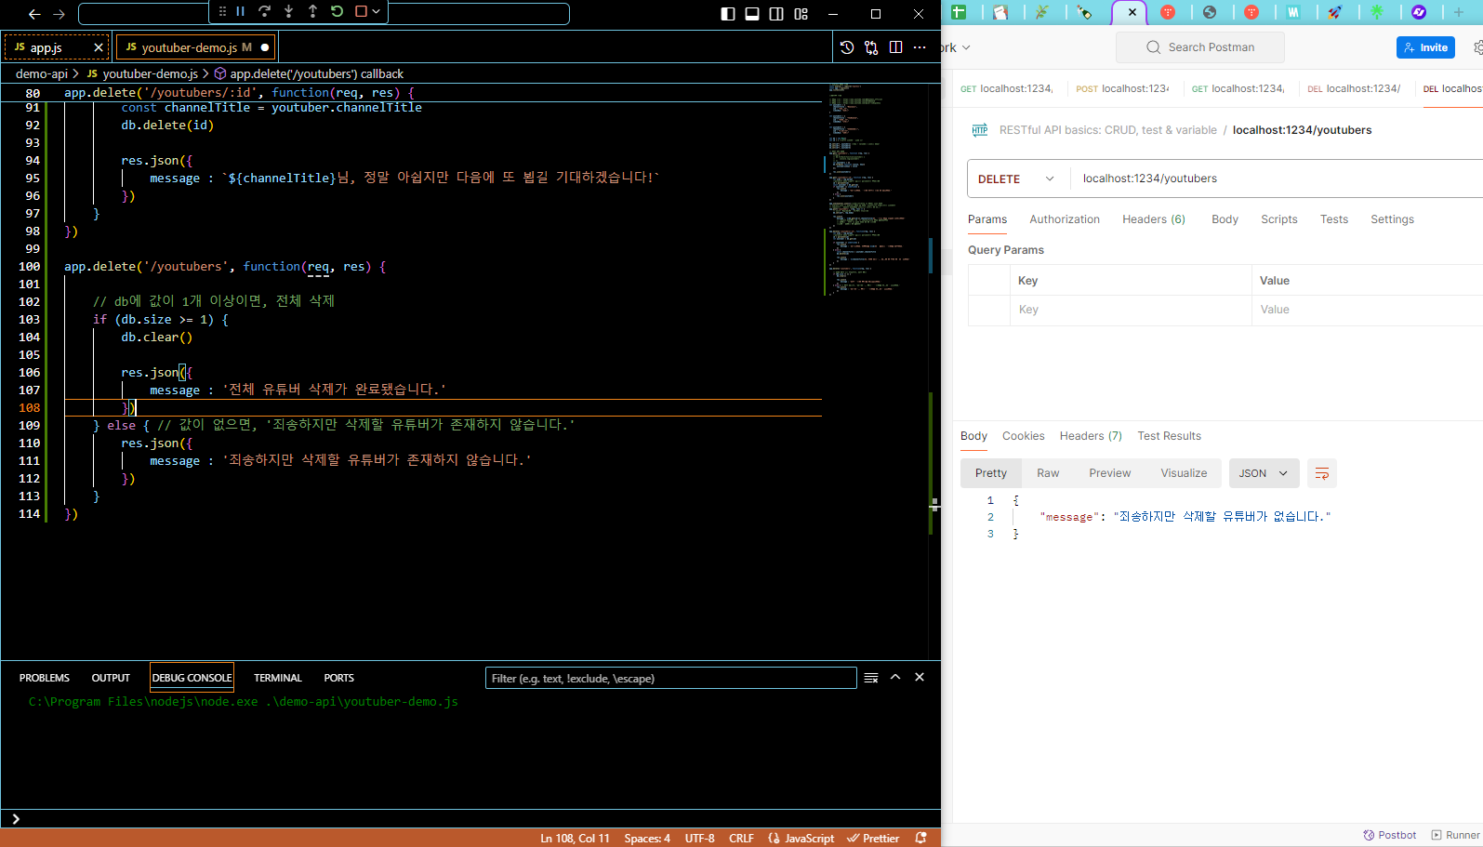Open the Authorization request tab
The width and height of the screenshot is (1483, 847).
[x=1065, y=219]
